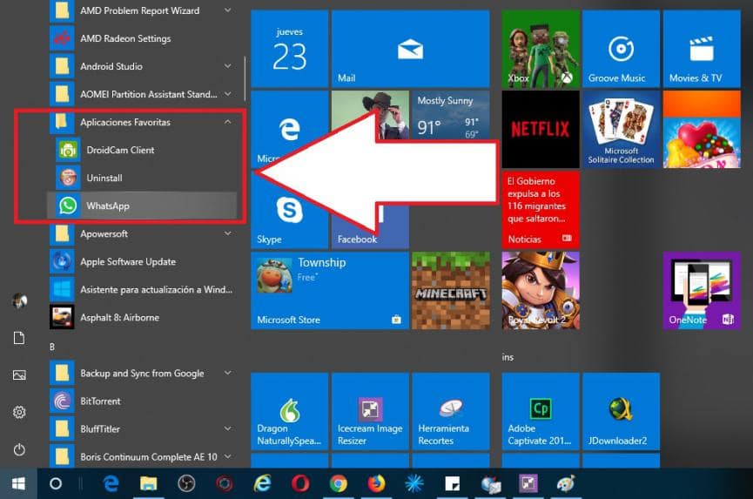Open the Mail tile
This screenshot has height=499, width=753.
coord(411,49)
